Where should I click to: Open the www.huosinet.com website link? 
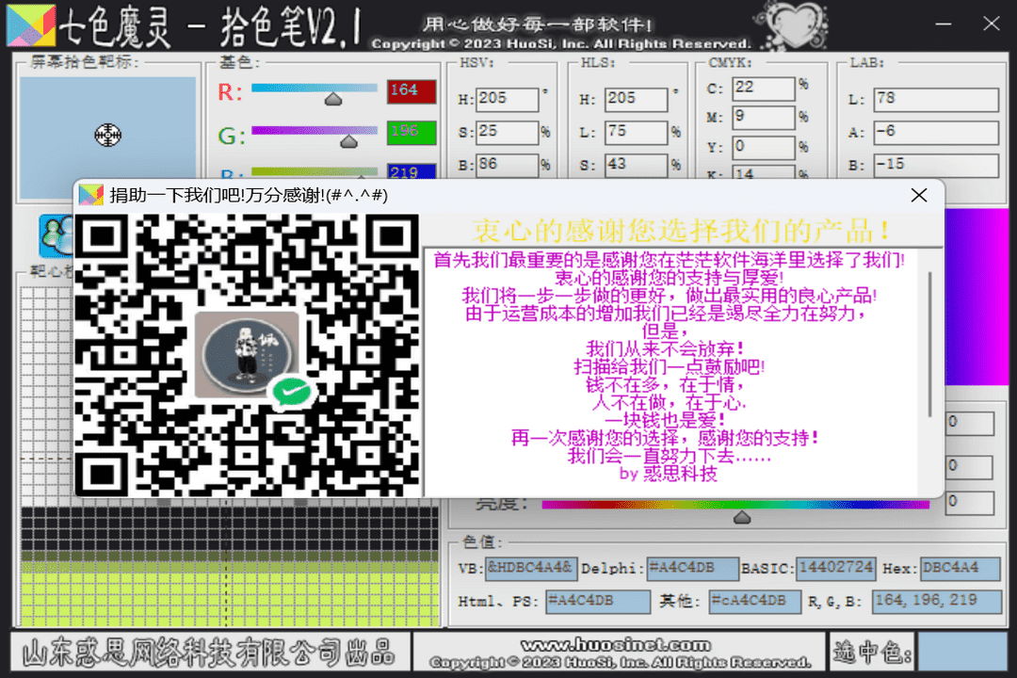pos(615,645)
